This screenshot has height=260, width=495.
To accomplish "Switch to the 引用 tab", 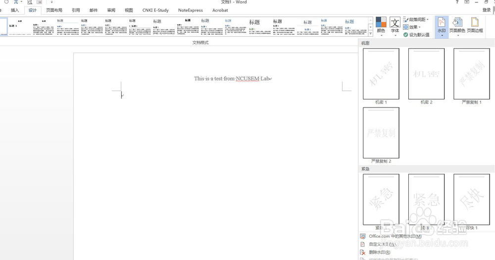I will click(76, 10).
